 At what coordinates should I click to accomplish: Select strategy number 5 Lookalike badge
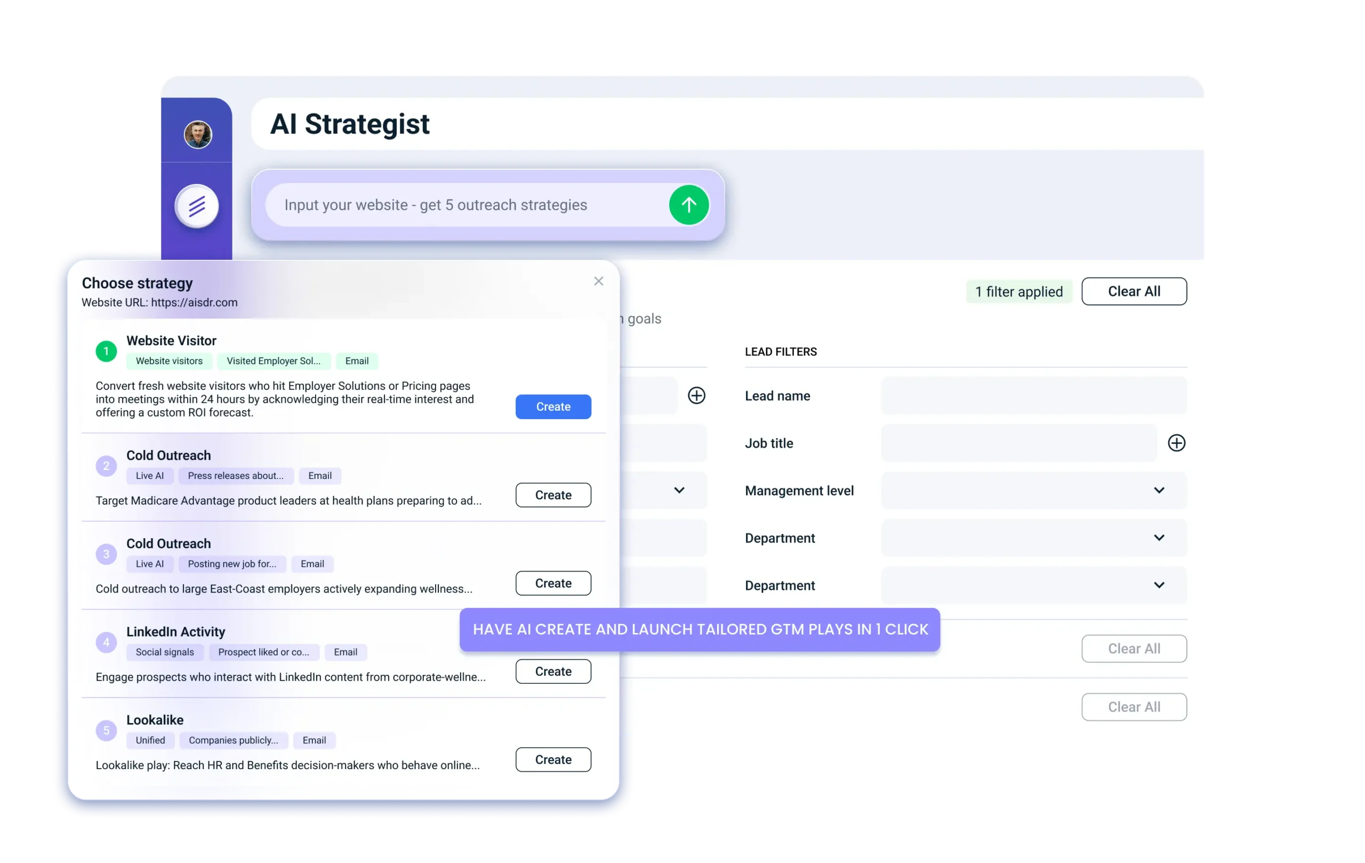click(106, 730)
